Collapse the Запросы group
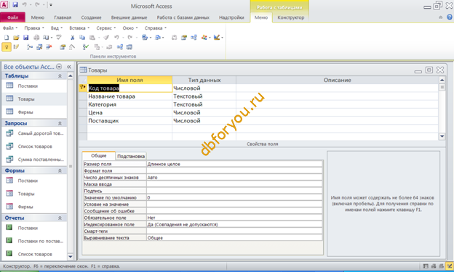This screenshot has width=454, height=272. coord(60,123)
